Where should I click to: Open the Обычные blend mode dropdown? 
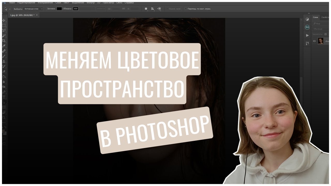click(320, 29)
